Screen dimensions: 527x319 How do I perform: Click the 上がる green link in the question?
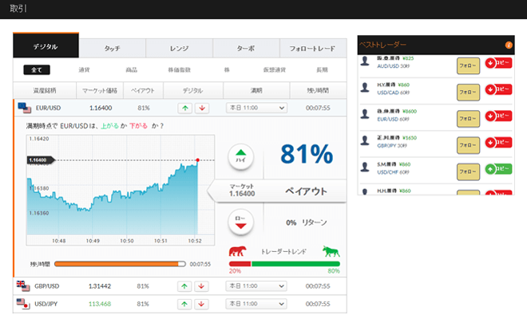pos(110,126)
